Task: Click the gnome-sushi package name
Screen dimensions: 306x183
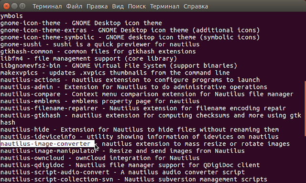Action: coord(21,44)
